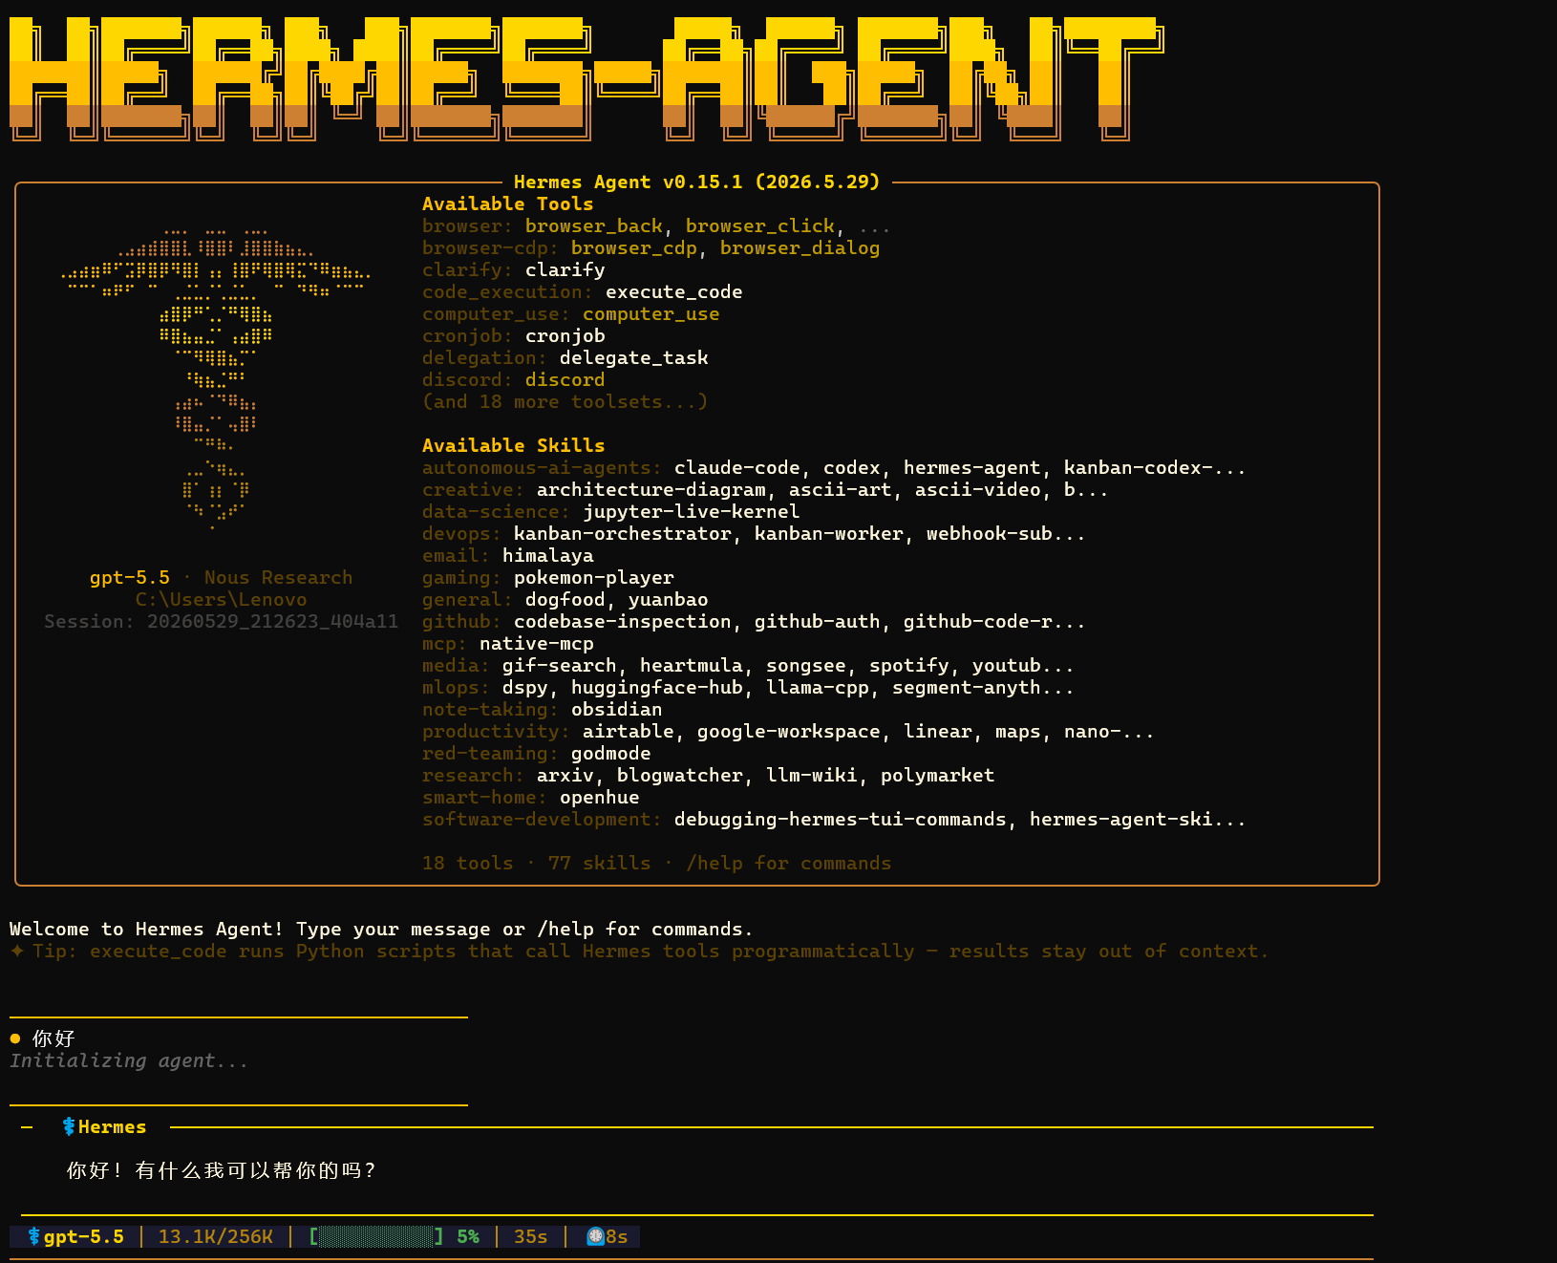
Task: Click the "jupyter-live-kernel" skill name
Action: 692,512
